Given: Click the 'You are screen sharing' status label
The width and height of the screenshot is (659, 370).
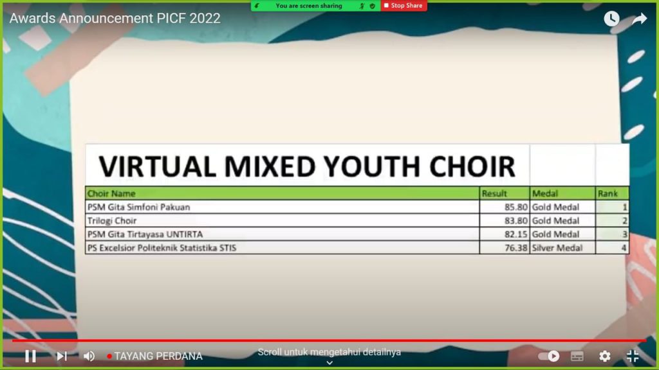Looking at the screenshot, I should point(309,6).
